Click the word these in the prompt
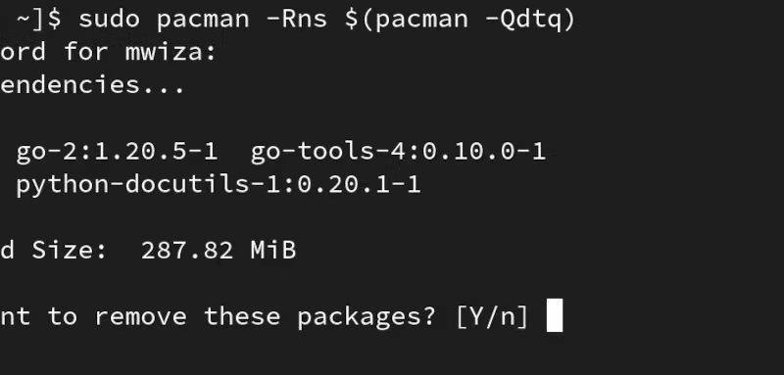Screen dimensions: 784x375 [x=242, y=316]
